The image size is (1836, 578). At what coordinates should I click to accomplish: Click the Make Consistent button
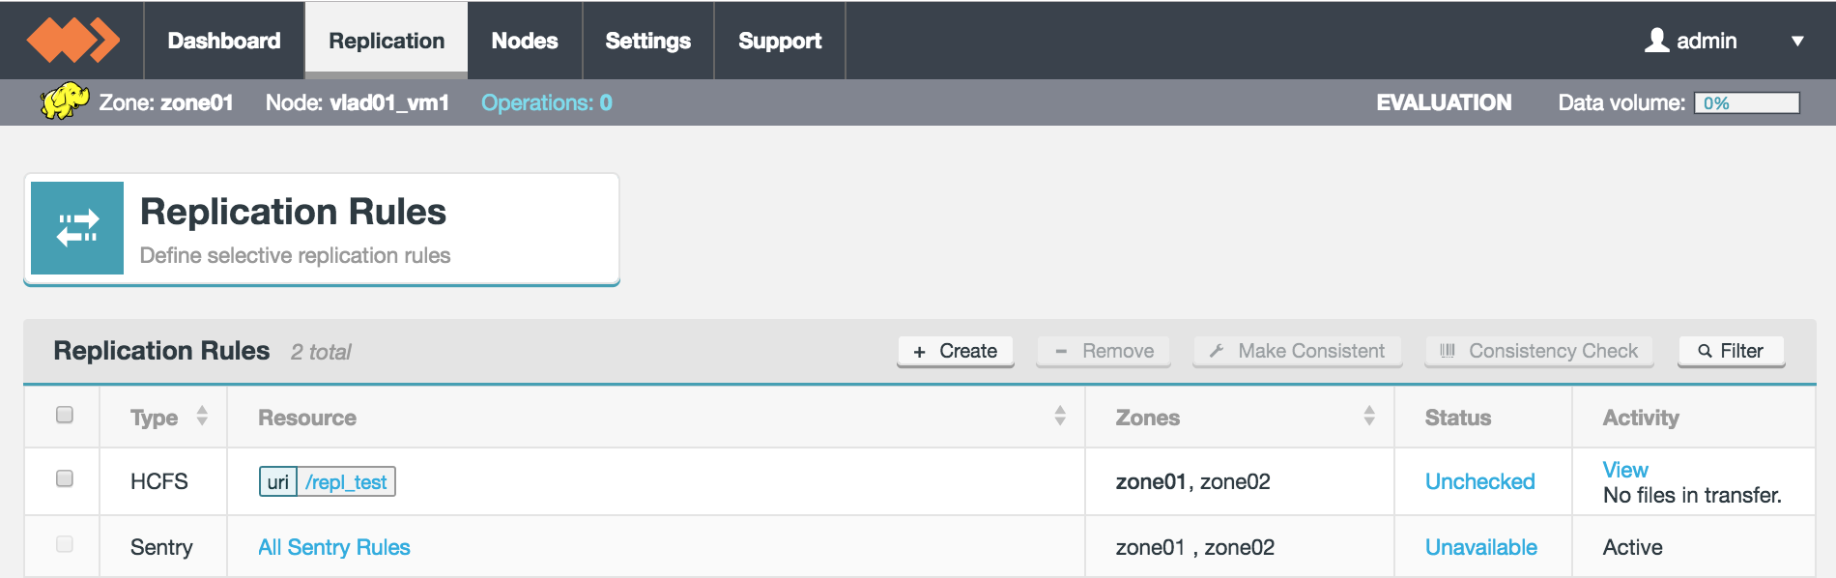pos(1298,351)
